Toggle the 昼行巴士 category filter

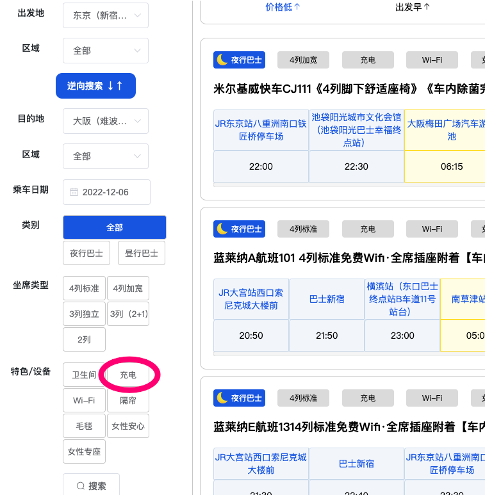pos(142,253)
